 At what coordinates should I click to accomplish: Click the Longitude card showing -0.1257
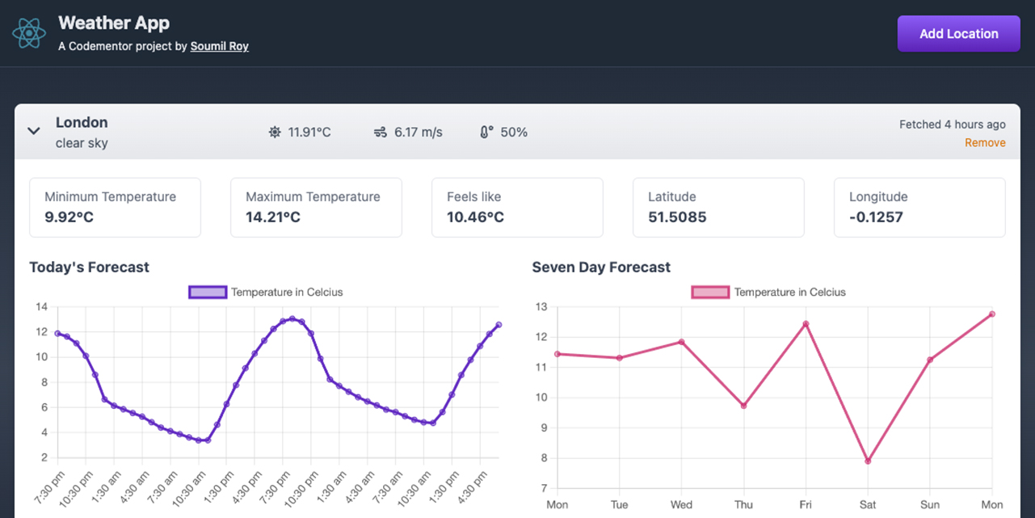(919, 207)
